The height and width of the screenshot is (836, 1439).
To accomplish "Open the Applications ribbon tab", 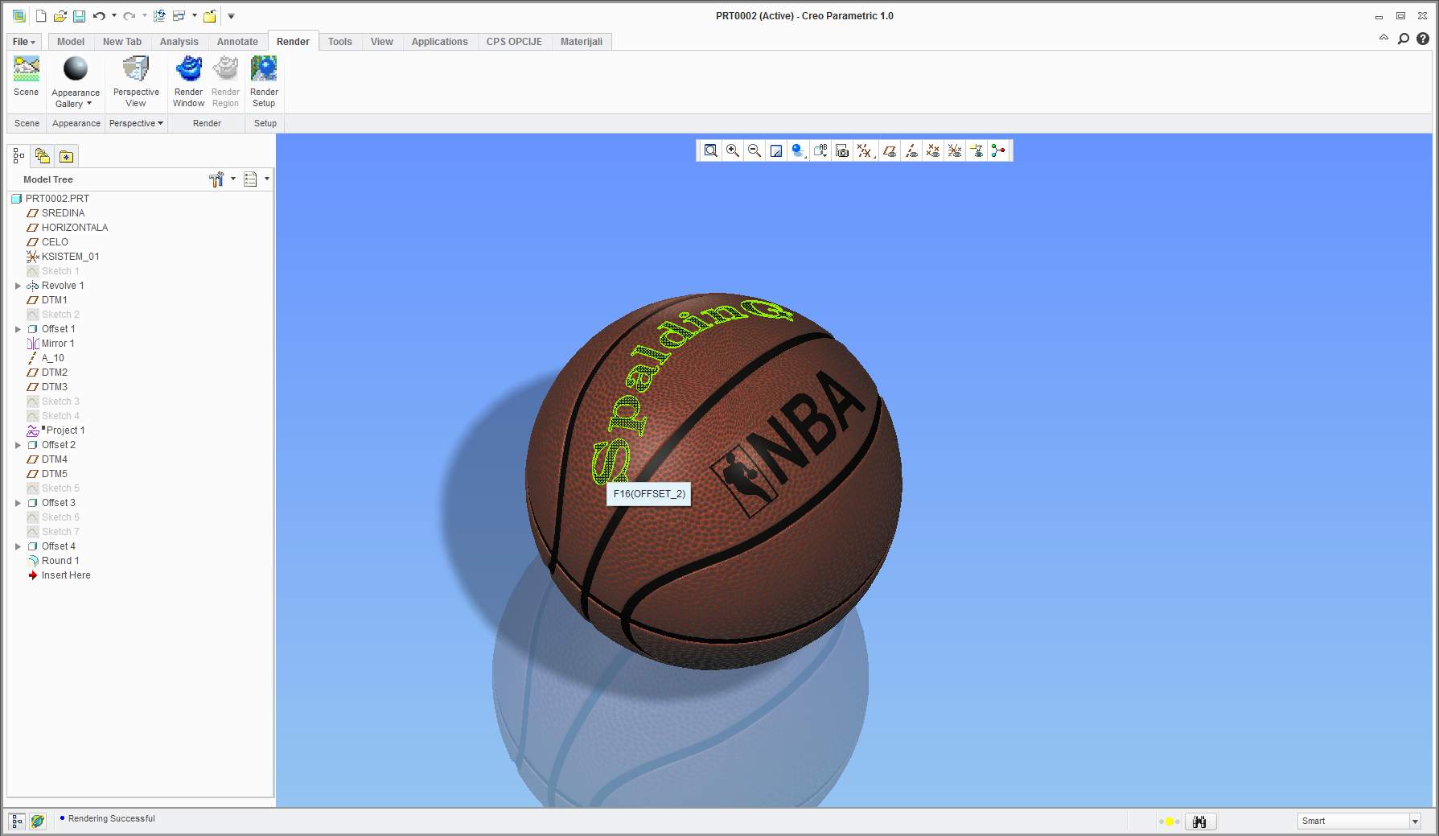I will click(439, 42).
